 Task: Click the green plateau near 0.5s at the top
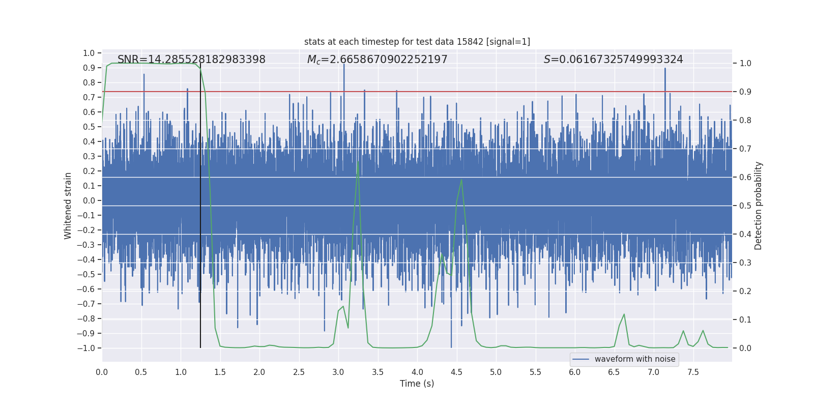(x=141, y=63)
